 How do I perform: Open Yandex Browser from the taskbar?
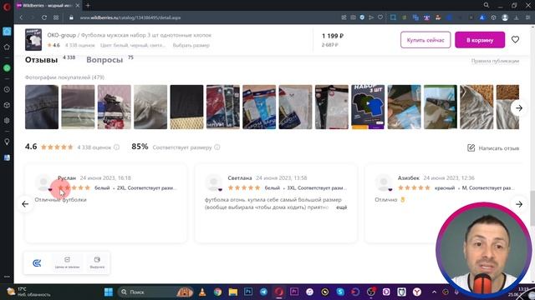click(x=417, y=292)
